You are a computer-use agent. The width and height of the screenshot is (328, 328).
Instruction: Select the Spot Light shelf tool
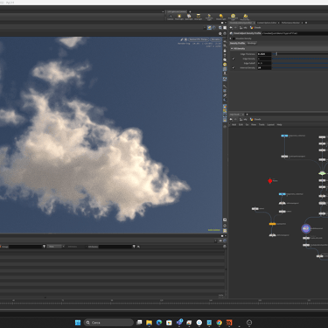tap(189, 17)
